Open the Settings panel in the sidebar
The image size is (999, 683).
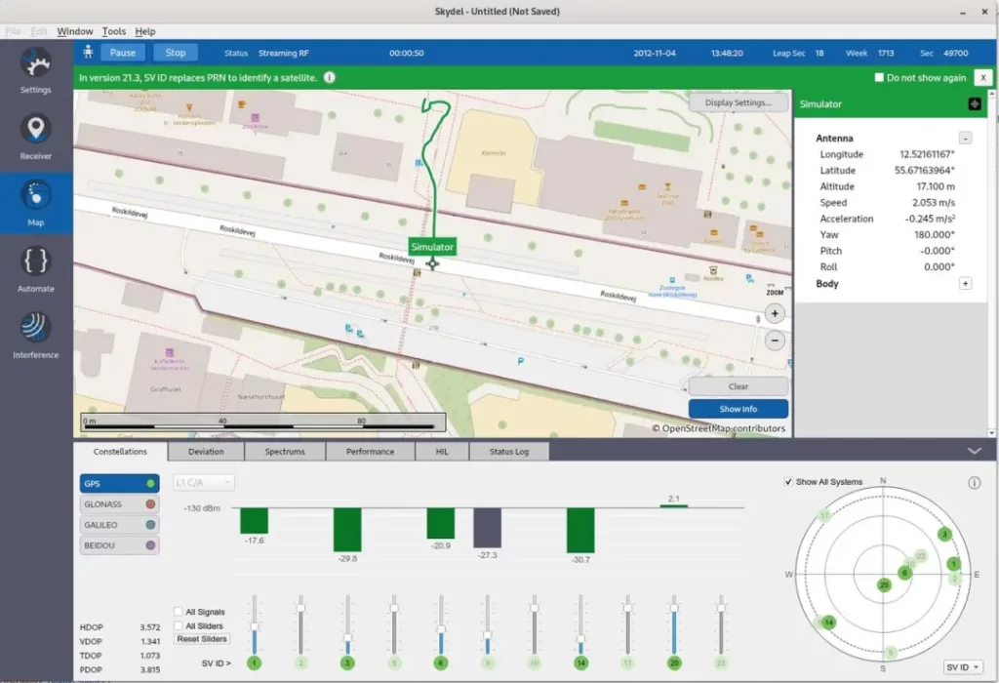pyautogui.click(x=36, y=70)
